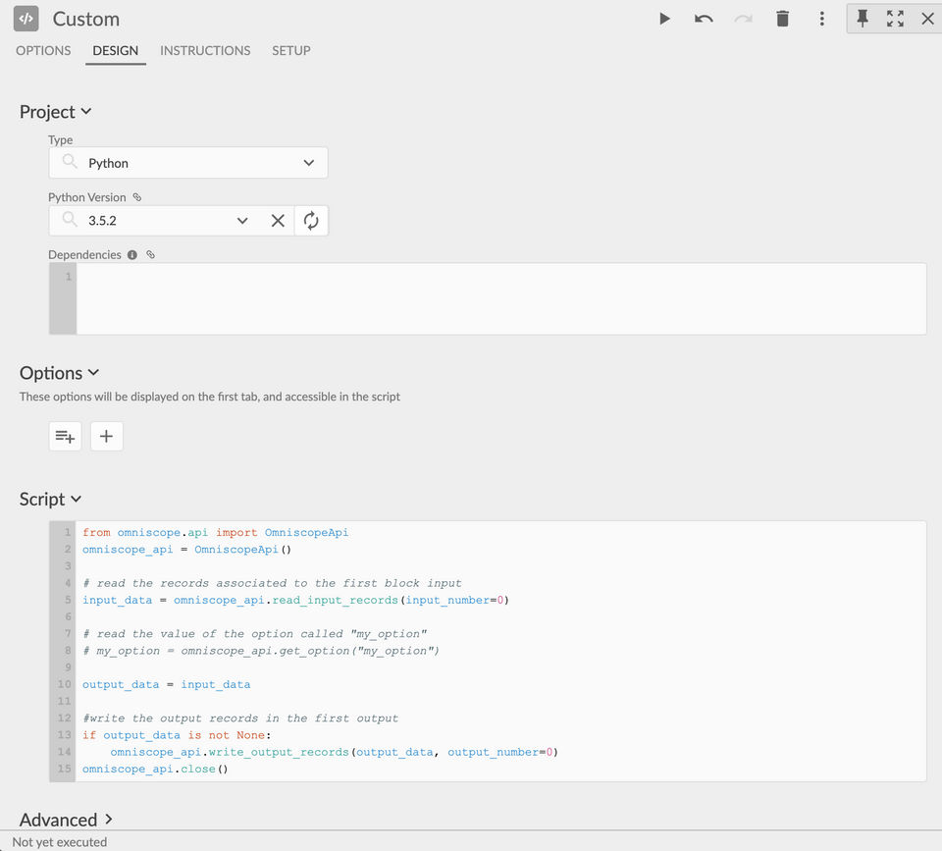Switch to the OPTIONS tab

pos(43,50)
